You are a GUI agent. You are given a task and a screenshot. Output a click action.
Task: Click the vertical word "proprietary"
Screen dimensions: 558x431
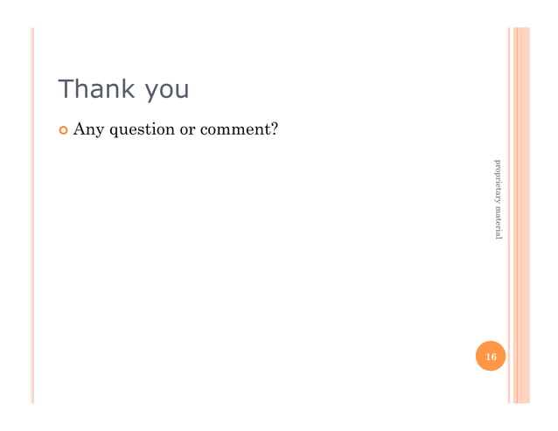pyautogui.click(x=499, y=181)
